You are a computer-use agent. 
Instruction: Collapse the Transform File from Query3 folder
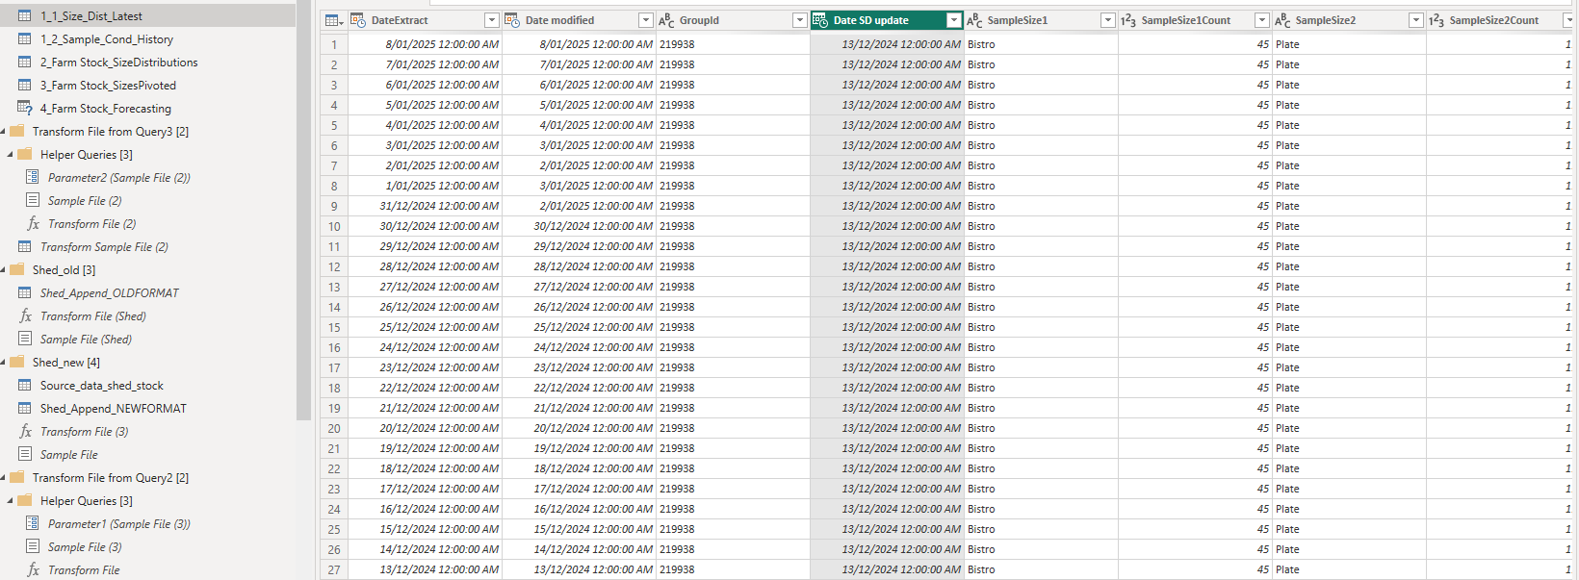point(3,132)
